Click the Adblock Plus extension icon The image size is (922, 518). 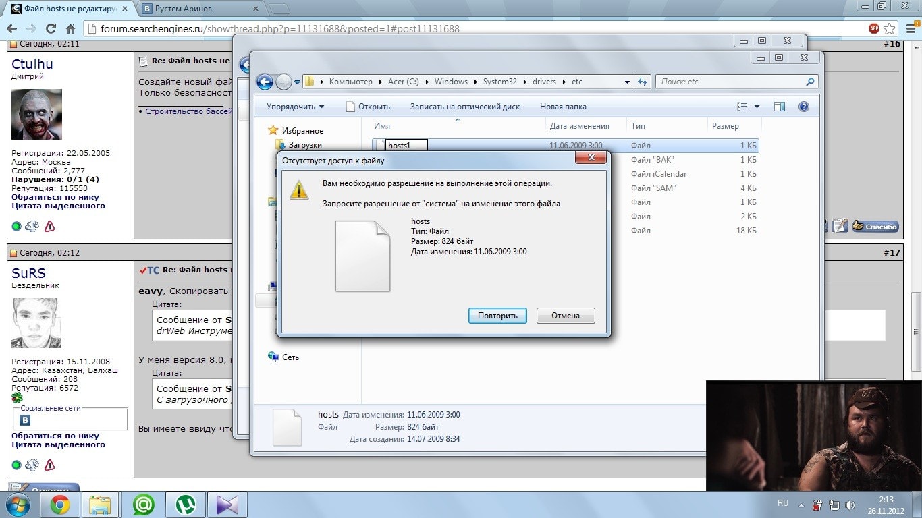click(874, 29)
